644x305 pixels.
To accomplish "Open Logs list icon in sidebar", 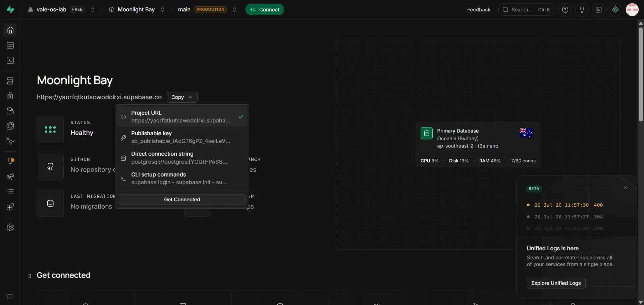I will click(10, 192).
